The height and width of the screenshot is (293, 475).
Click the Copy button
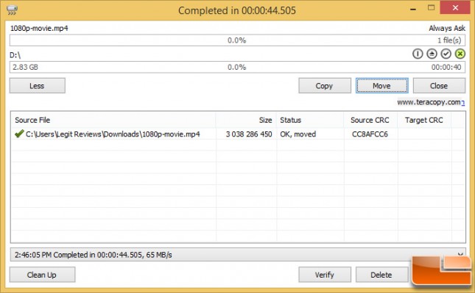coord(325,86)
